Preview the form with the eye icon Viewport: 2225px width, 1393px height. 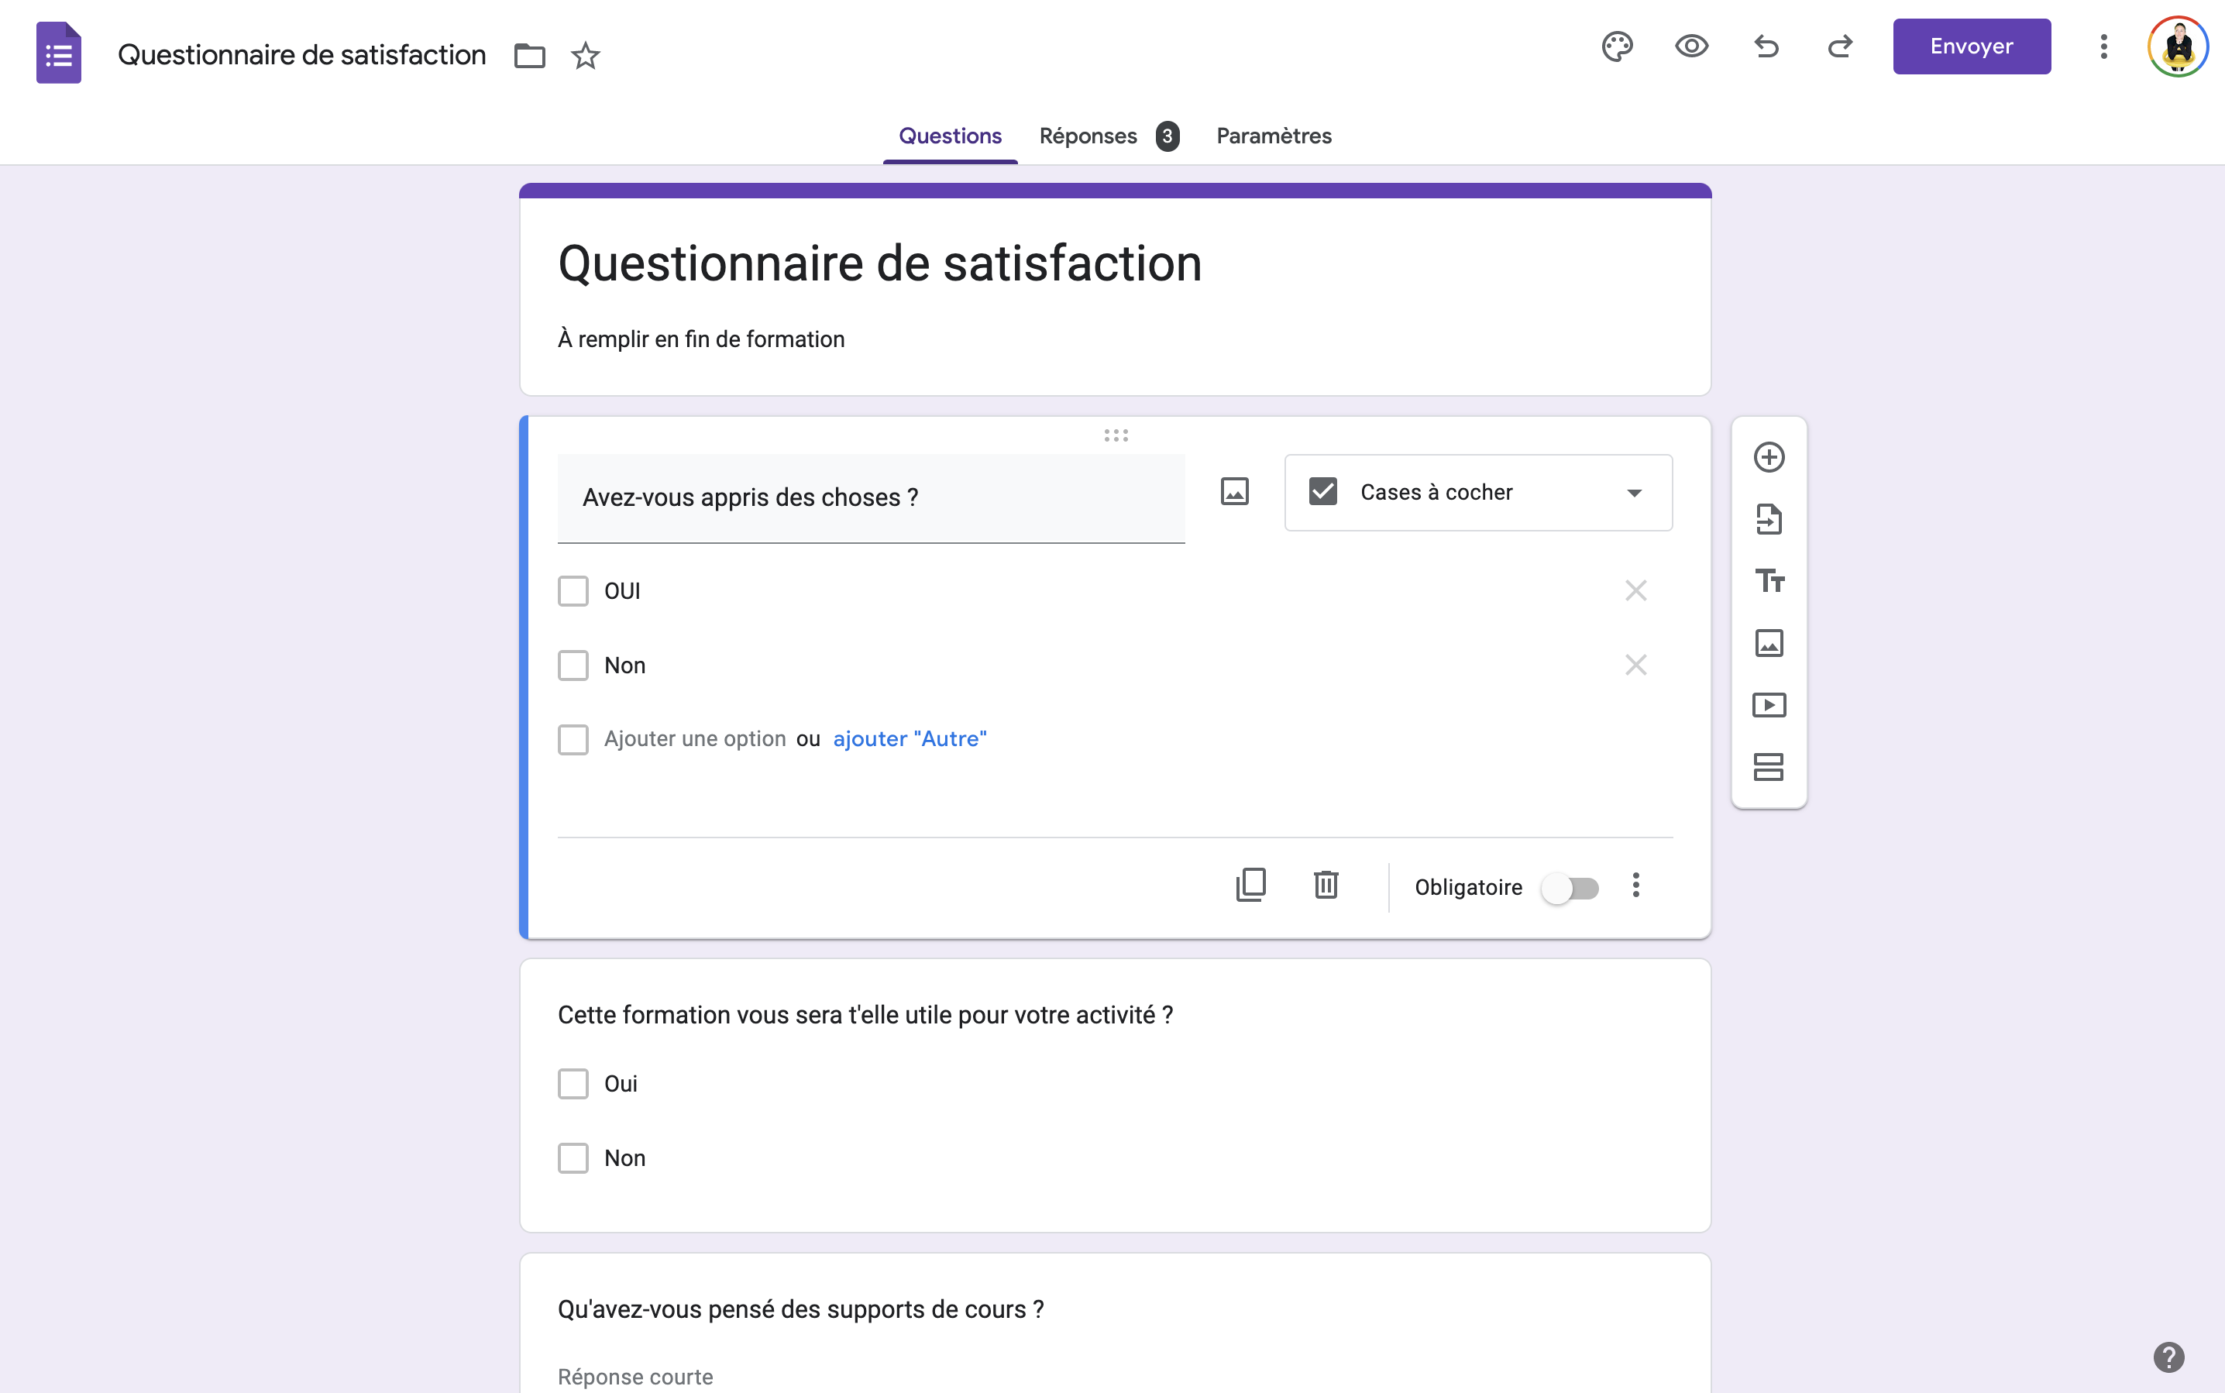(1691, 46)
